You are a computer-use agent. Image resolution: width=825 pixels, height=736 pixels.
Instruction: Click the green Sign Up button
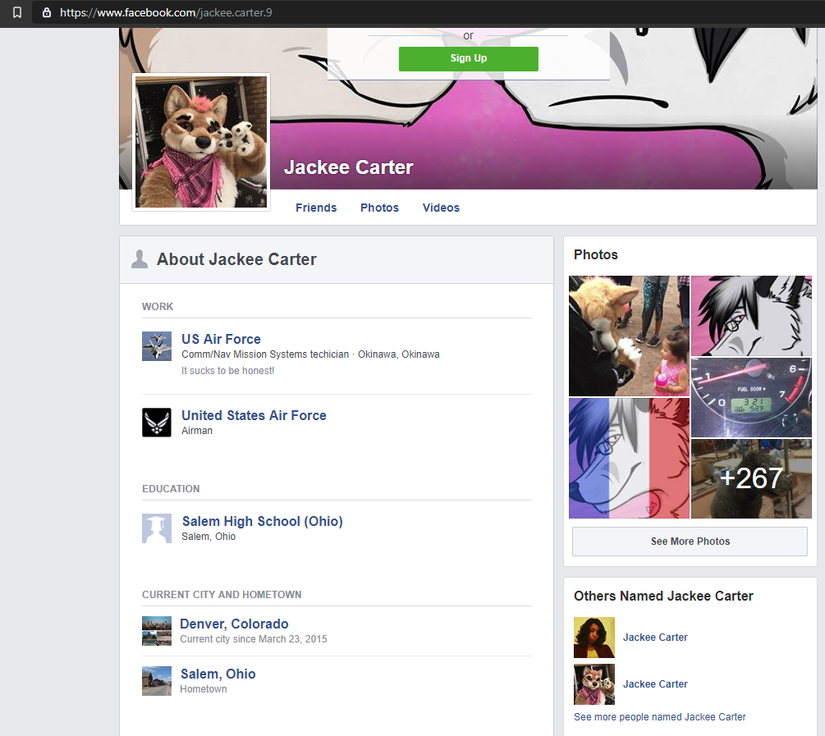pos(468,58)
